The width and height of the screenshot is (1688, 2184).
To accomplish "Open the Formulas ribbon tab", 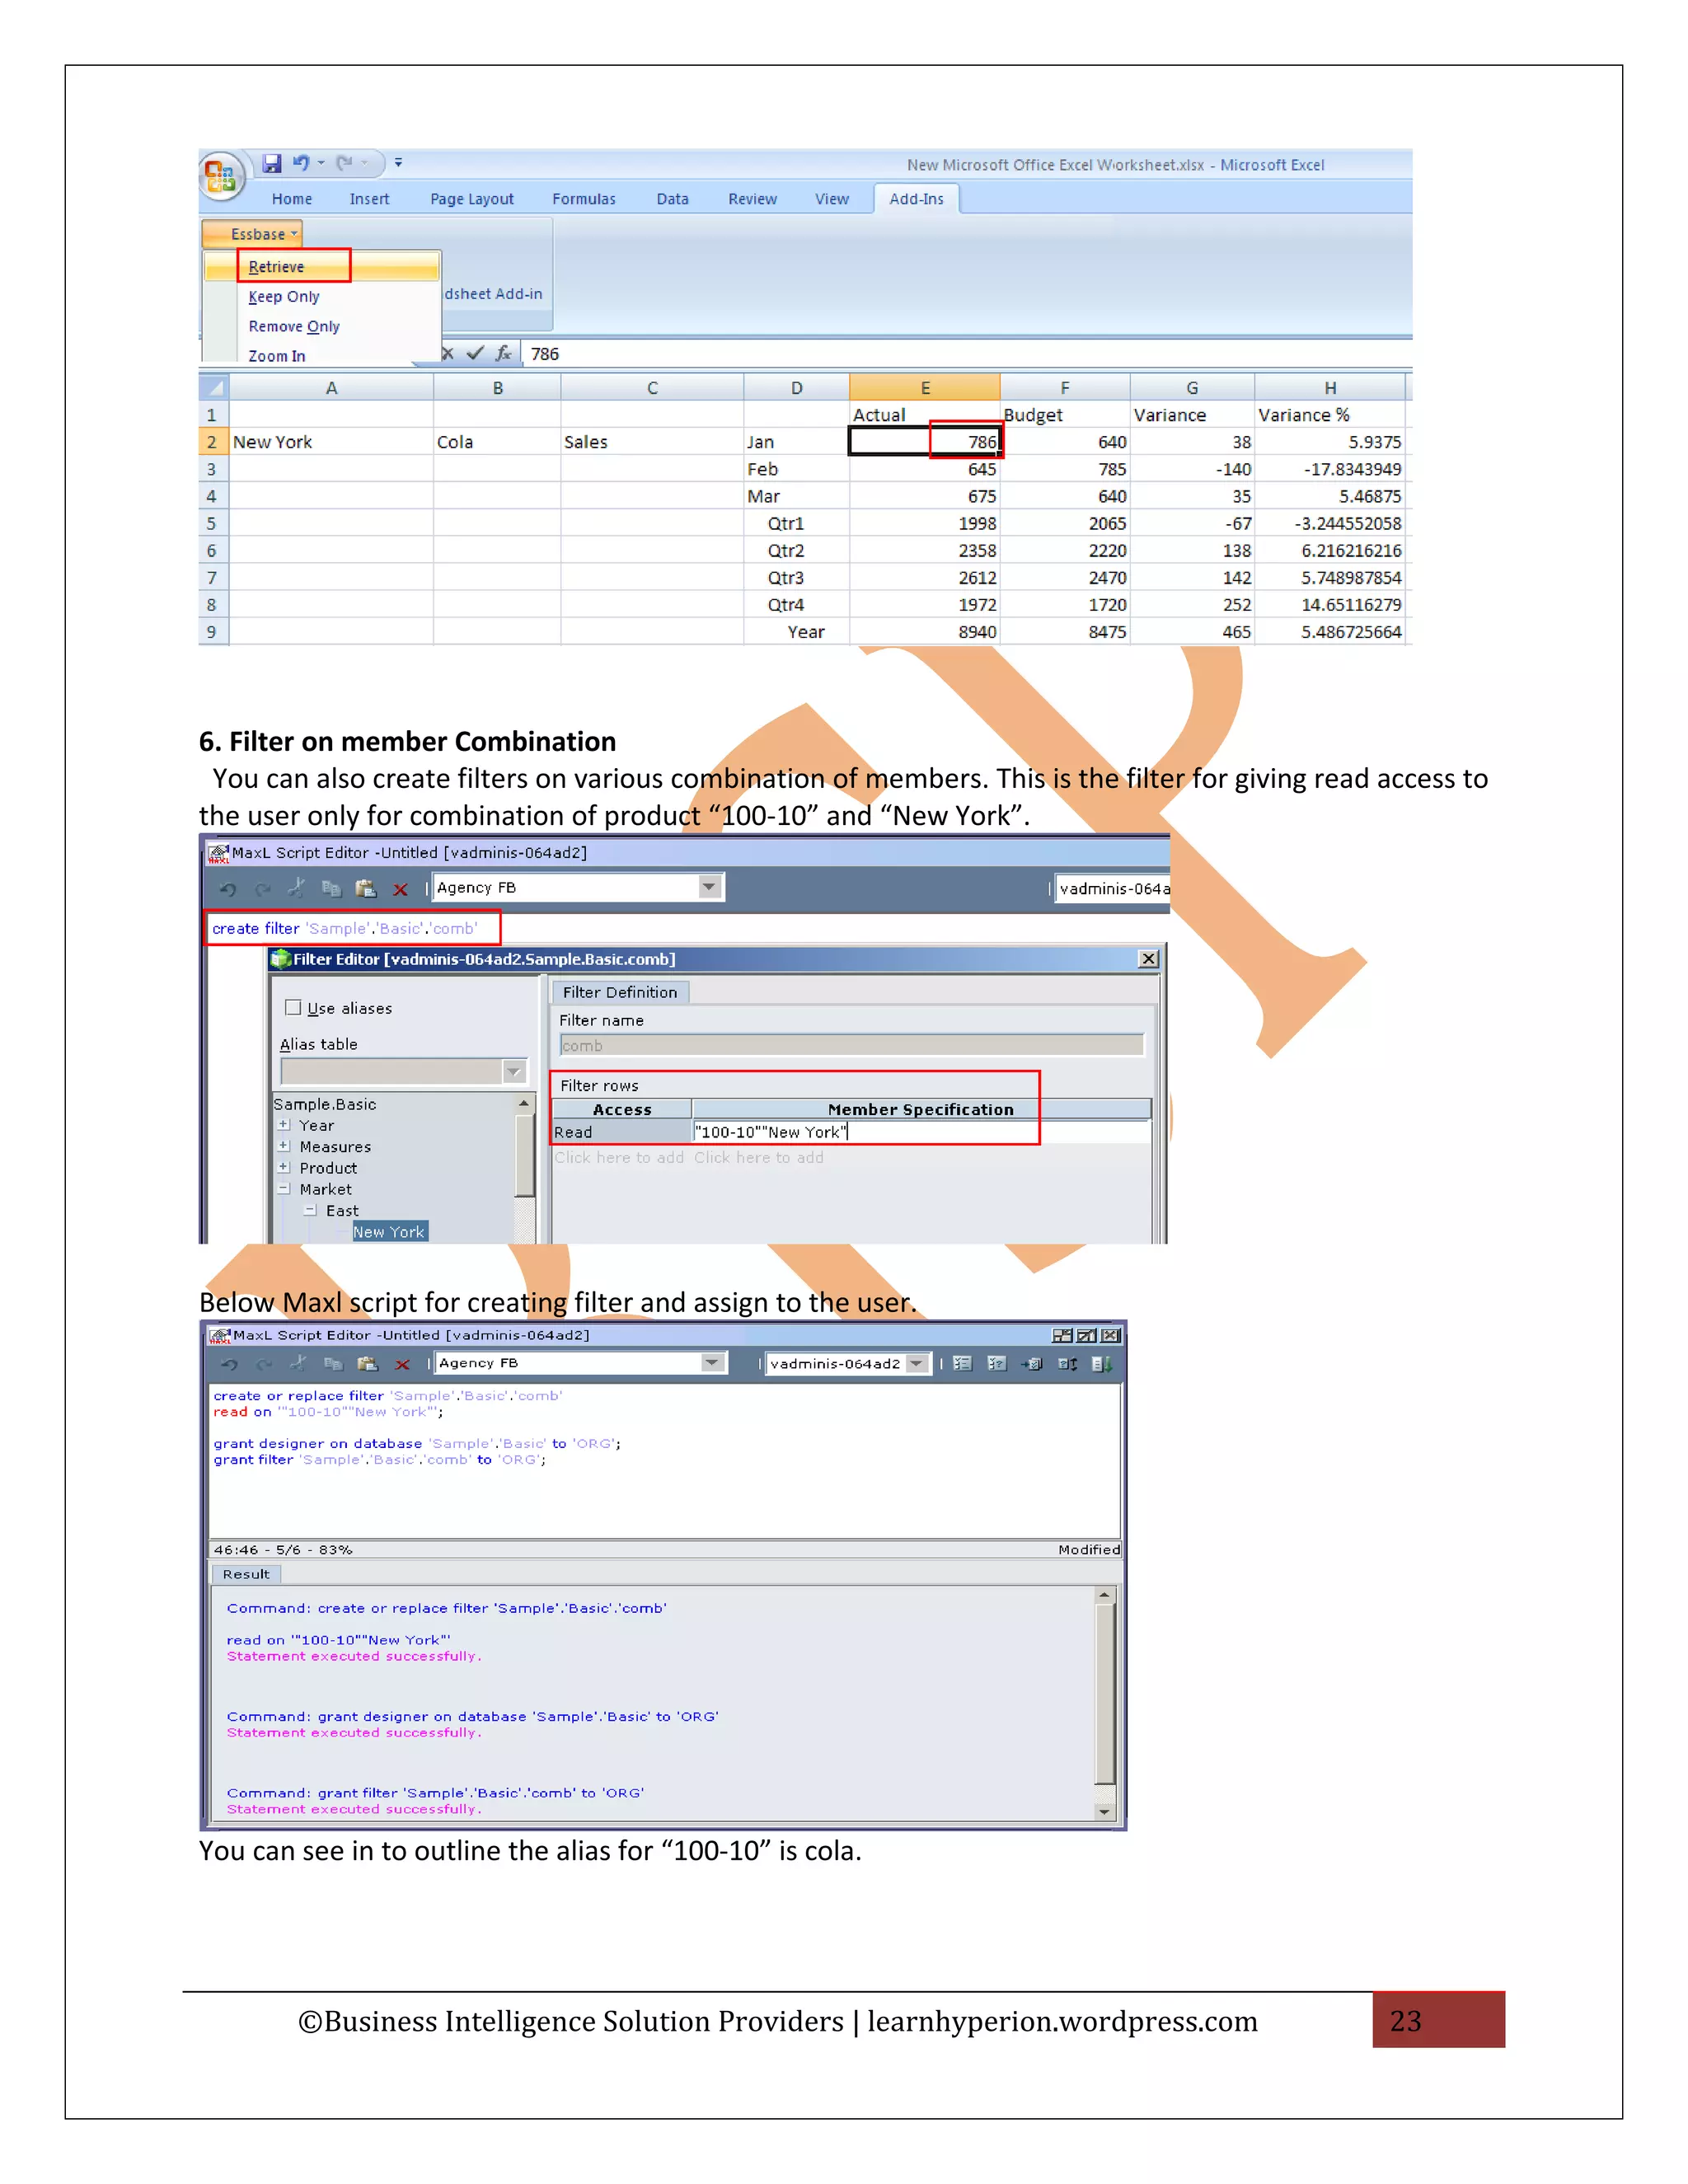I will [x=584, y=199].
